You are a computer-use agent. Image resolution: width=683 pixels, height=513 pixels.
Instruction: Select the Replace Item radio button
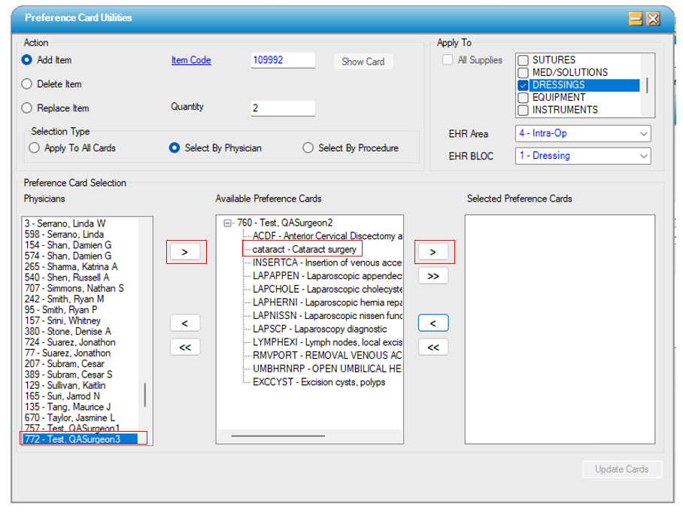[x=28, y=108]
